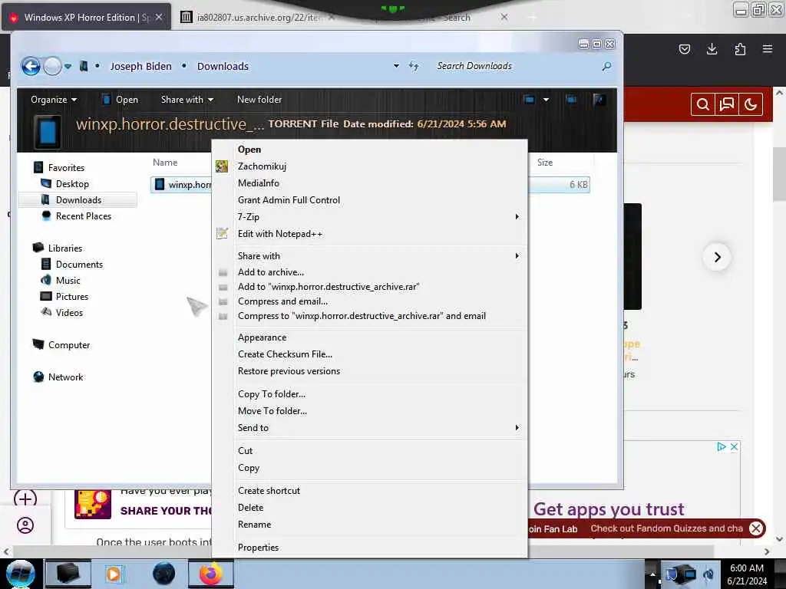Choose MediaInfo in the context menu
This screenshot has width=786, height=589.
(369, 183)
